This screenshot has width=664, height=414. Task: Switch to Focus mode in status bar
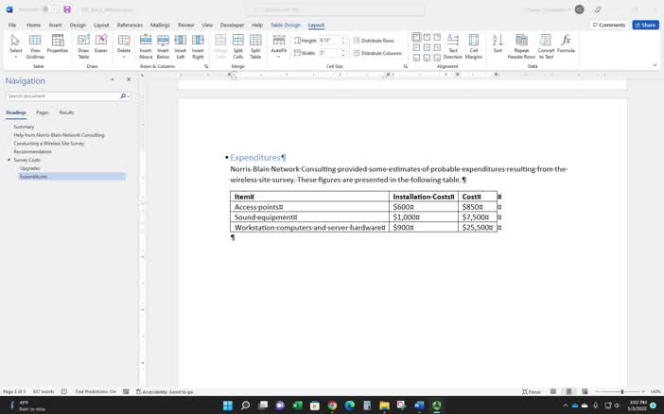[x=533, y=391]
